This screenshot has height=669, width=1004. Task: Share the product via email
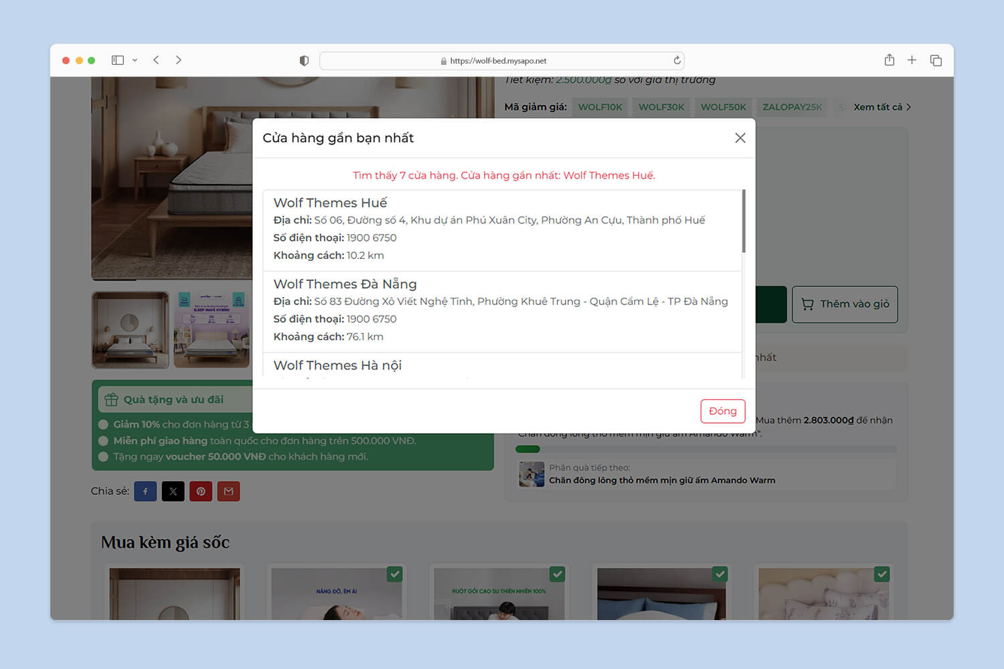(228, 491)
